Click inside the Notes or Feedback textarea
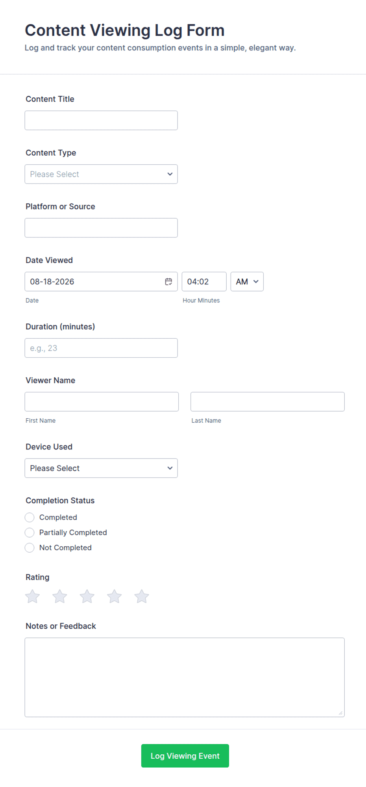366x787 pixels. click(185, 677)
